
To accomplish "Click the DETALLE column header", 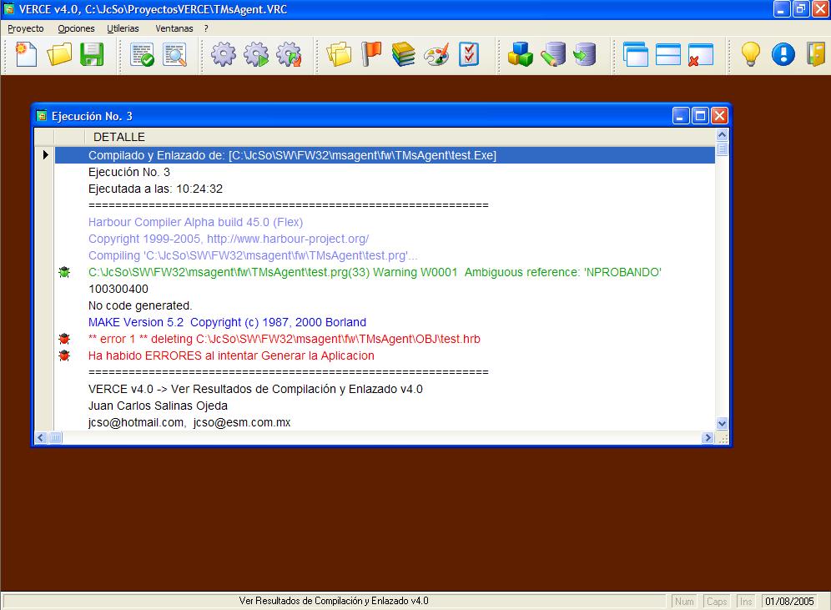I will (119, 137).
